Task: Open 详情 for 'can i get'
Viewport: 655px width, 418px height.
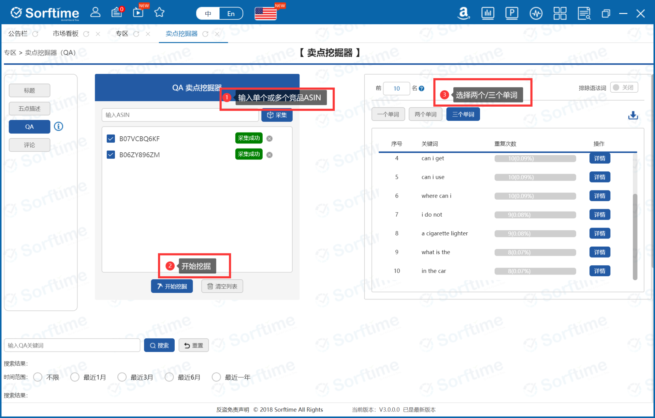Action: click(600, 158)
